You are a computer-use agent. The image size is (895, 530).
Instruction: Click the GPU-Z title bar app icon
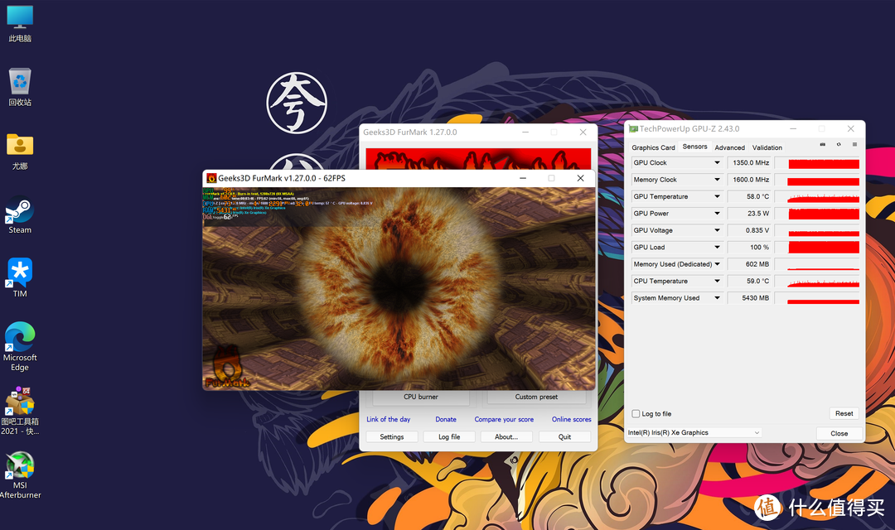tap(633, 129)
